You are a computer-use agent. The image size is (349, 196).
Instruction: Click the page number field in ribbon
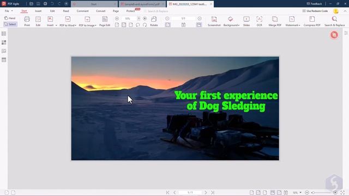(183, 19)
